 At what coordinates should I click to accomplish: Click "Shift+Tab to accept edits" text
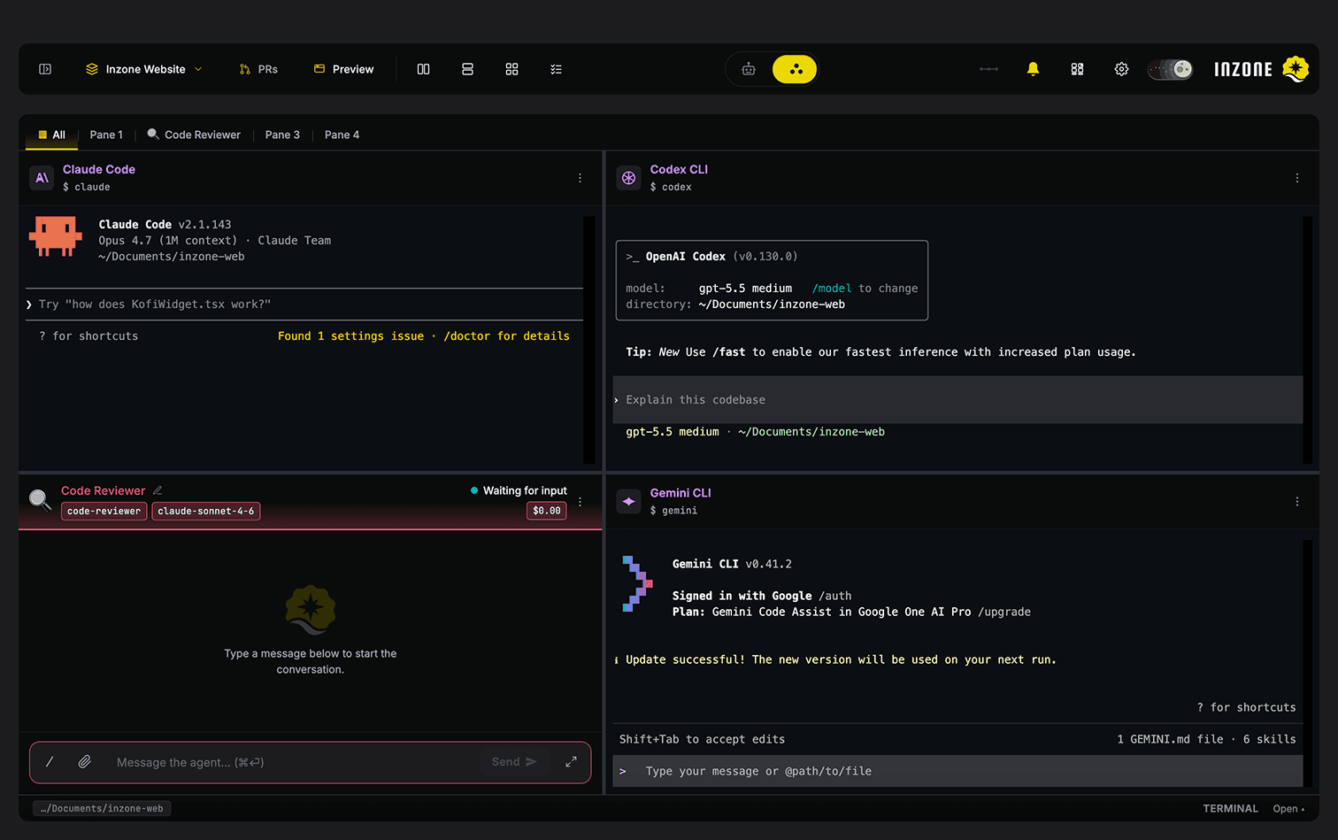(702, 740)
